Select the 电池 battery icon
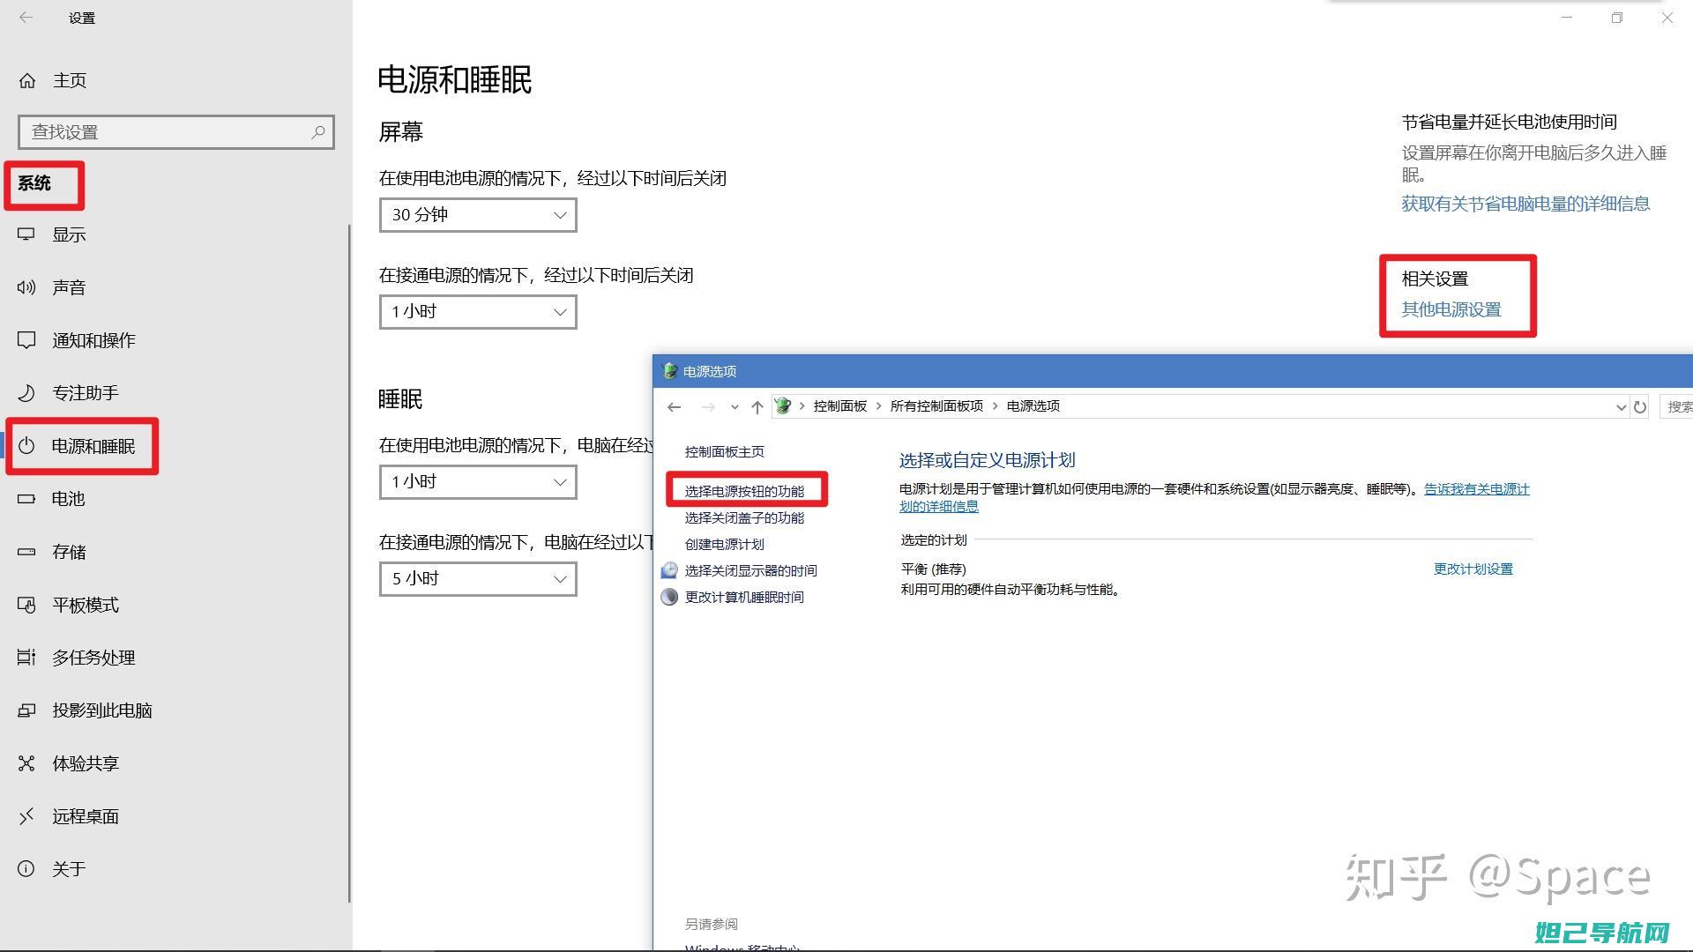Screen dimensions: 1693x952 26,499
